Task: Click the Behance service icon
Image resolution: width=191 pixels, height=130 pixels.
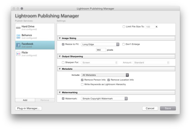Action: pyautogui.click(x=18, y=36)
